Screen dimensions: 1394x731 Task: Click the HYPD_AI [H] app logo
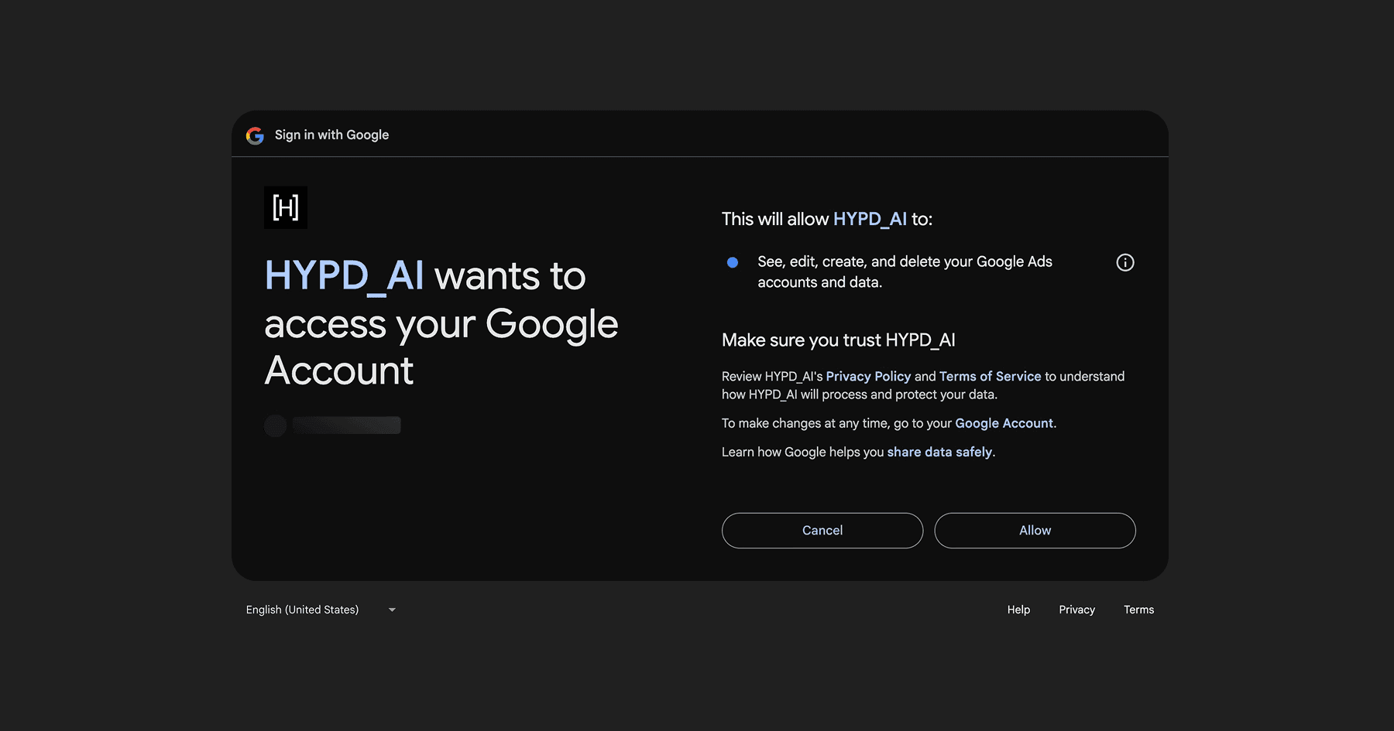[x=286, y=207]
